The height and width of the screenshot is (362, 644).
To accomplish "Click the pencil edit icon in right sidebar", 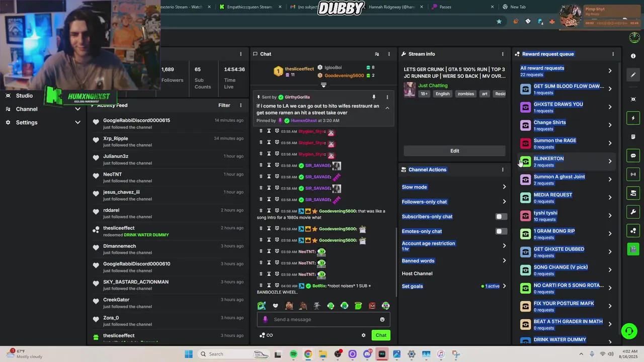I will [633, 75].
